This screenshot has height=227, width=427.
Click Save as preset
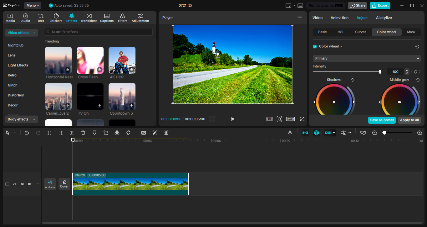click(x=382, y=120)
